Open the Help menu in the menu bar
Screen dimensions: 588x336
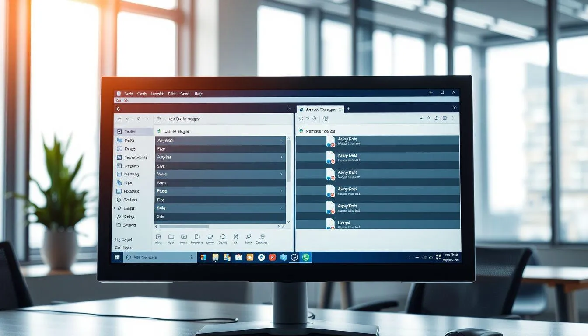(198, 93)
